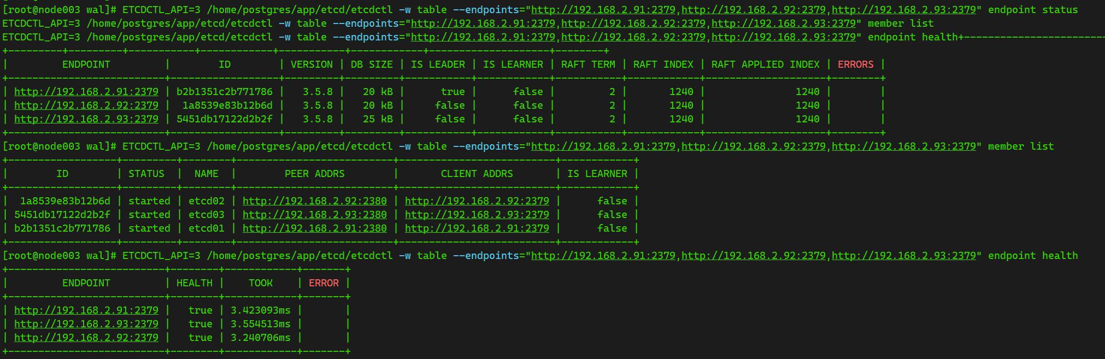Click etcd01's client address link in member list
The width and height of the screenshot is (1105, 359).
click(x=477, y=228)
